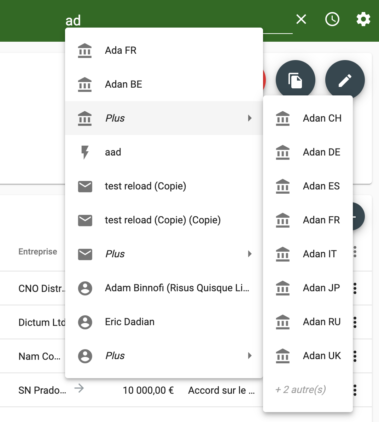Click Dictum Ltd company cell
The image size is (379, 422).
tap(42, 322)
